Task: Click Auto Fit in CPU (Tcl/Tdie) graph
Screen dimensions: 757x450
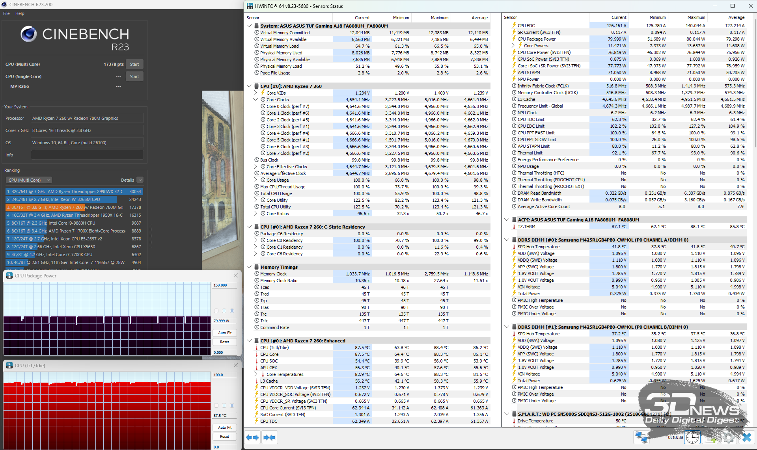Action: (x=225, y=428)
